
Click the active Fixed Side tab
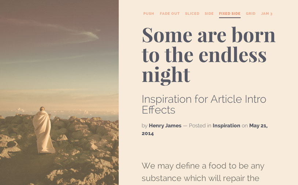(230, 14)
